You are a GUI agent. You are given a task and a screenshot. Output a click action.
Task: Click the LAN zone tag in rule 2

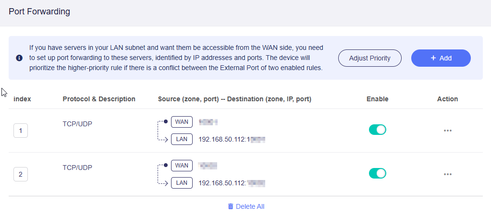pos(182,183)
